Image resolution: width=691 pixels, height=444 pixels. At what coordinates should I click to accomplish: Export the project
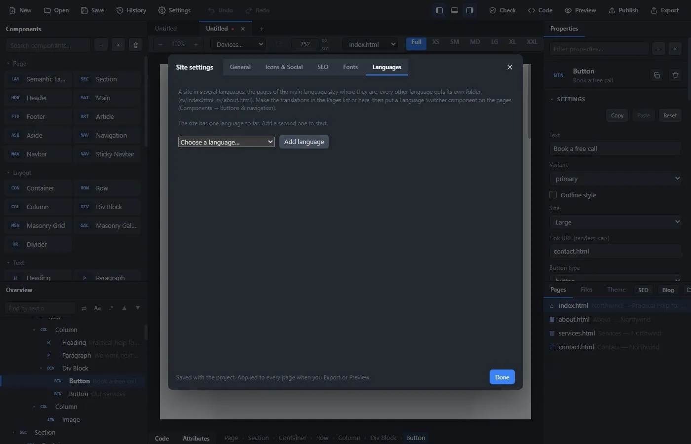(x=664, y=10)
